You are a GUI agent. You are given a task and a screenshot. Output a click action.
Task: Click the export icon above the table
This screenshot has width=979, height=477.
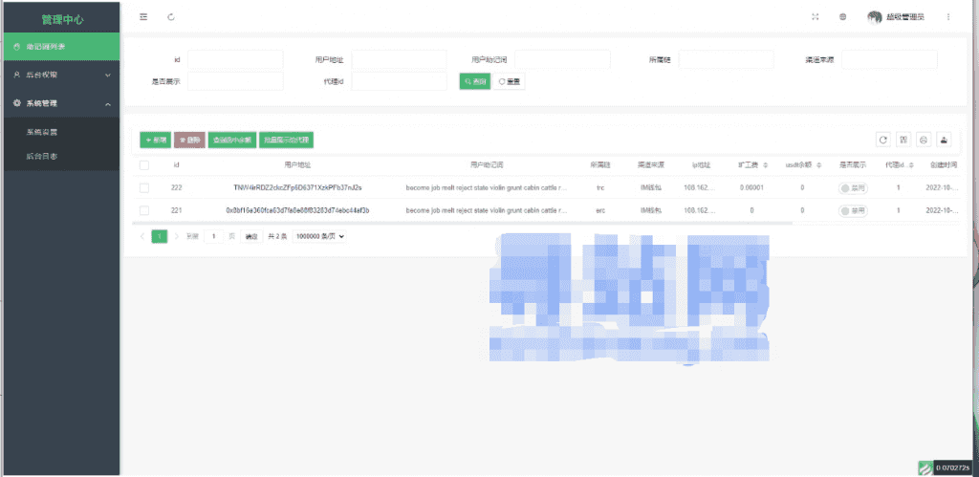[944, 140]
